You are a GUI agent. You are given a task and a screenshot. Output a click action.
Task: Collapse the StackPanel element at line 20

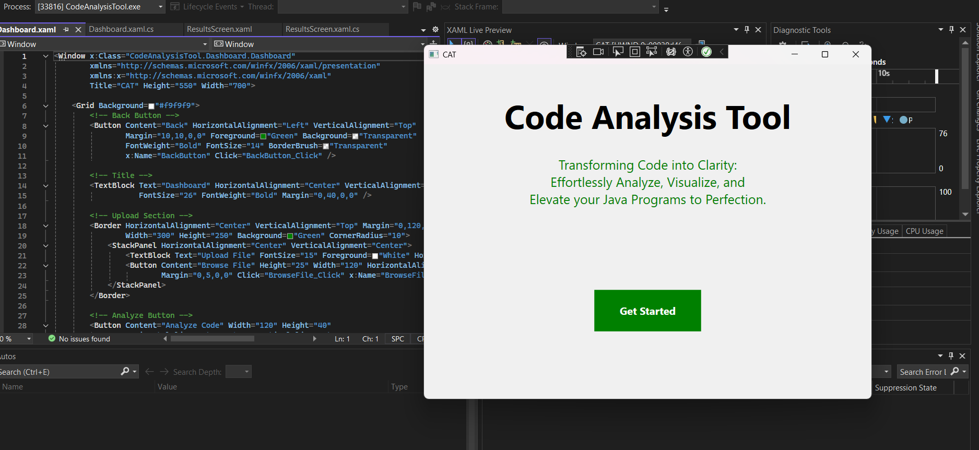pos(46,246)
